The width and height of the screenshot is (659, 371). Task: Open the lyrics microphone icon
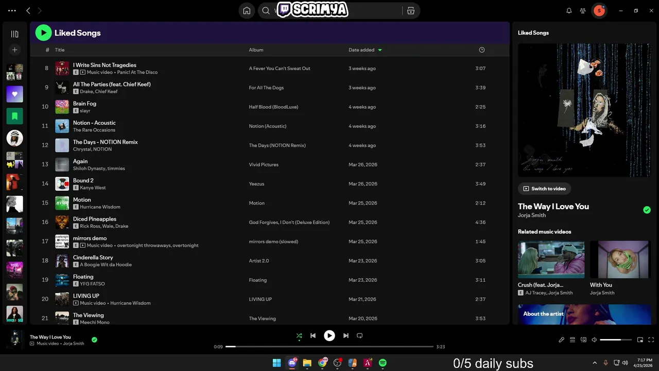(562, 340)
